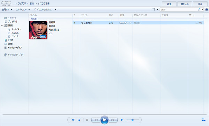Expand the プレイリストの作成 dropdown arrow
209x126 pixels.
point(56,10)
